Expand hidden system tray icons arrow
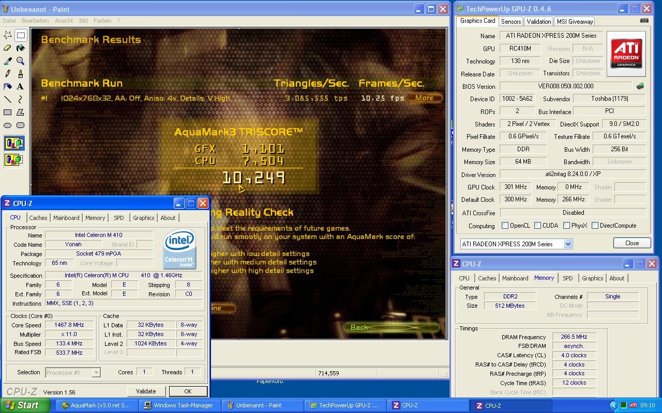 click(x=614, y=405)
